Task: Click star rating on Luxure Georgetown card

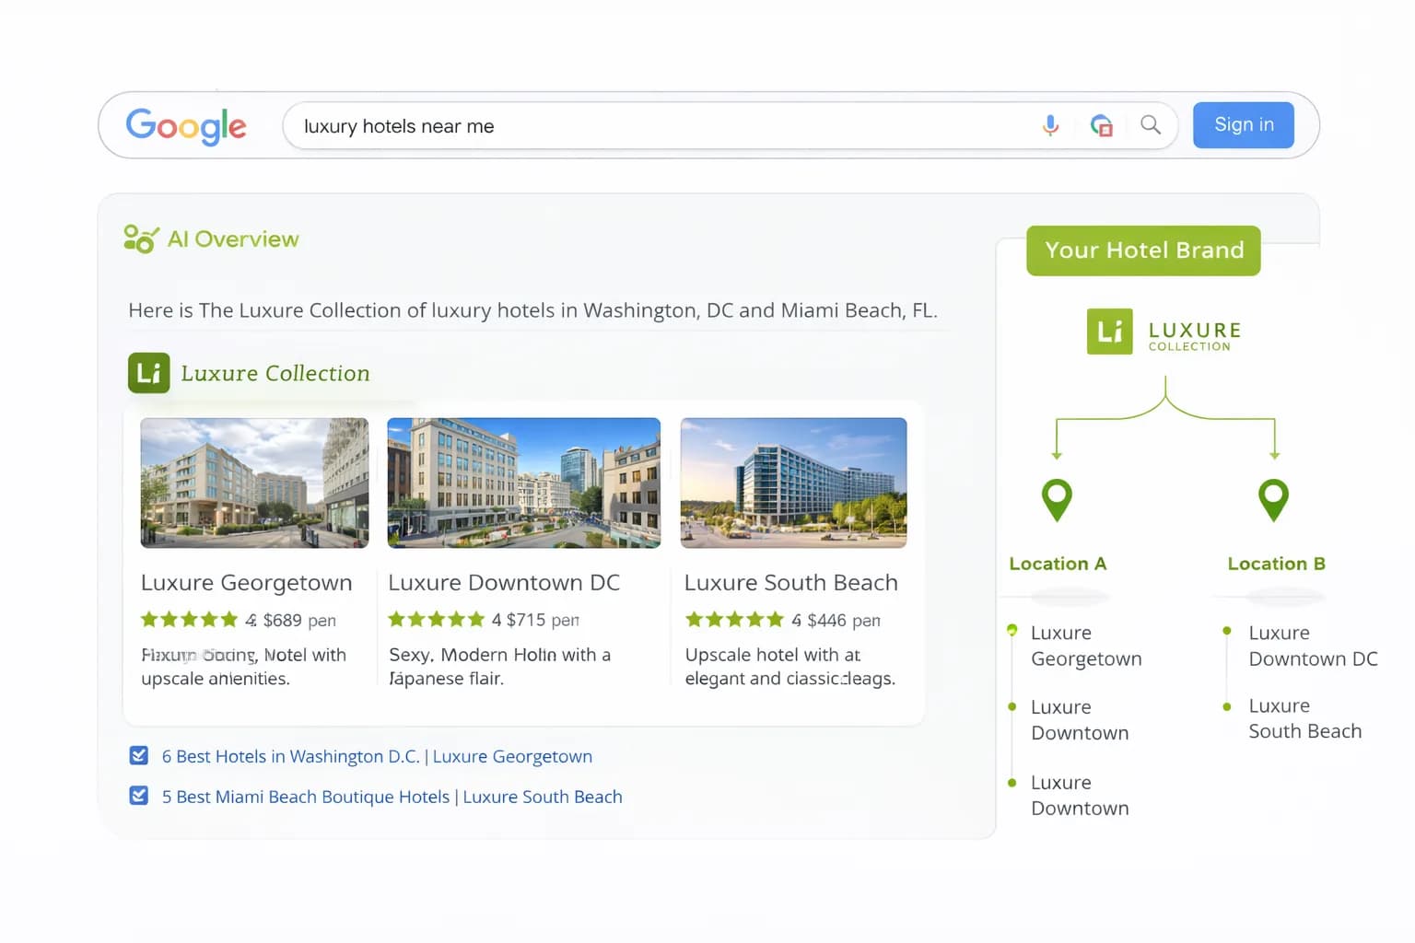Action: tap(190, 620)
